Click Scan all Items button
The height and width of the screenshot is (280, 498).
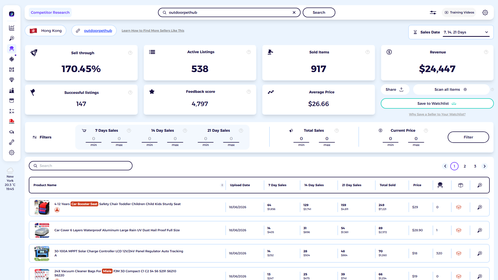click(x=451, y=89)
